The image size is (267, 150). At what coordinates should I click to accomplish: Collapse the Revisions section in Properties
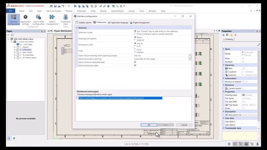[224, 85]
